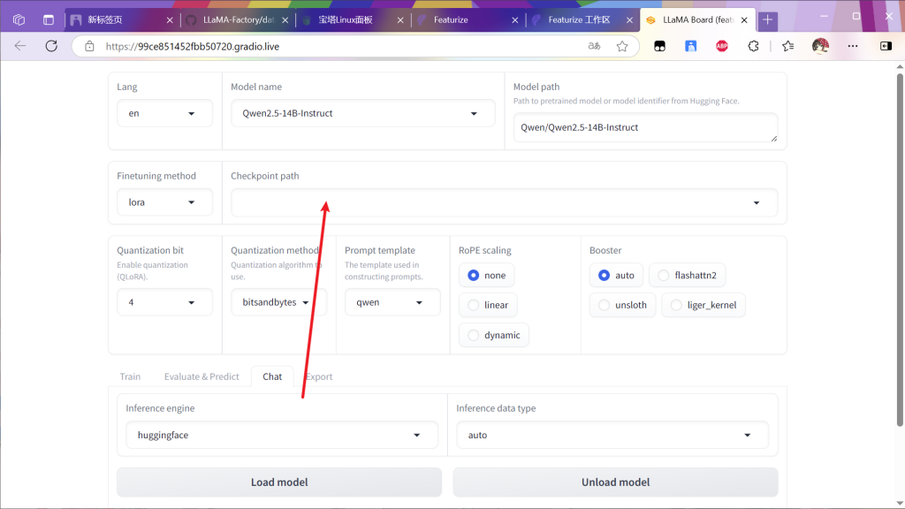Select RoPE scaling linear
The image size is (905, 509).
pos(488,305)
